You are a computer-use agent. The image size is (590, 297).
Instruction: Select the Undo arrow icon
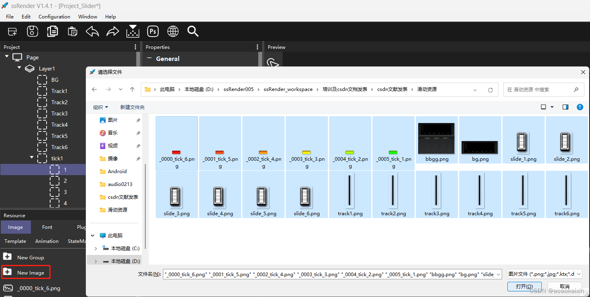click(92, 31)
